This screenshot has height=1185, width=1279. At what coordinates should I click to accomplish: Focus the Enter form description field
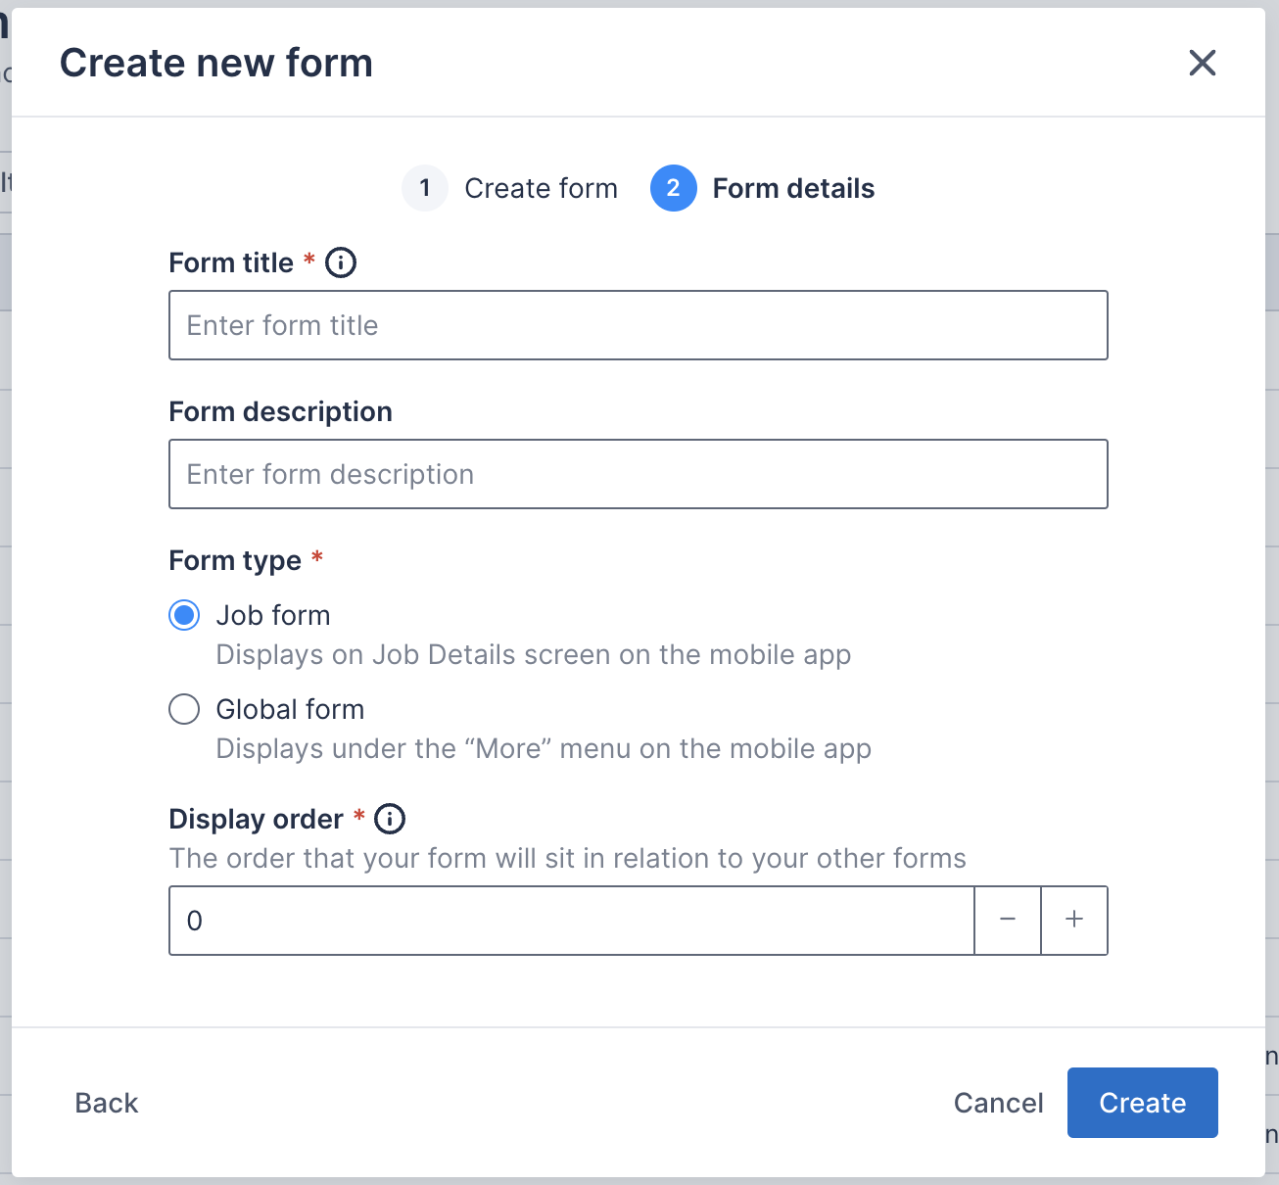(638, 474)
